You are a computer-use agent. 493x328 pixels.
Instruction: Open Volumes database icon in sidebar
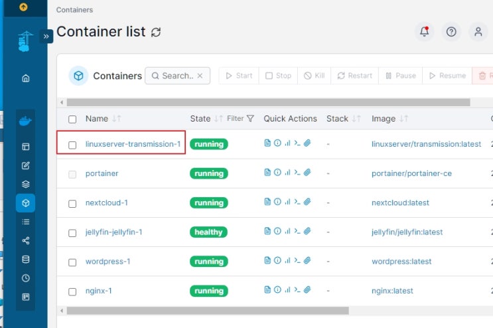(26, 259)
